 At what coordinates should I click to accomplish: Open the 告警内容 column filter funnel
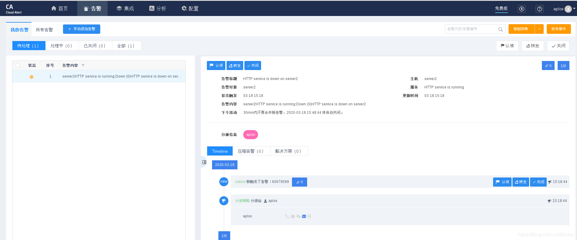point(83,66)
